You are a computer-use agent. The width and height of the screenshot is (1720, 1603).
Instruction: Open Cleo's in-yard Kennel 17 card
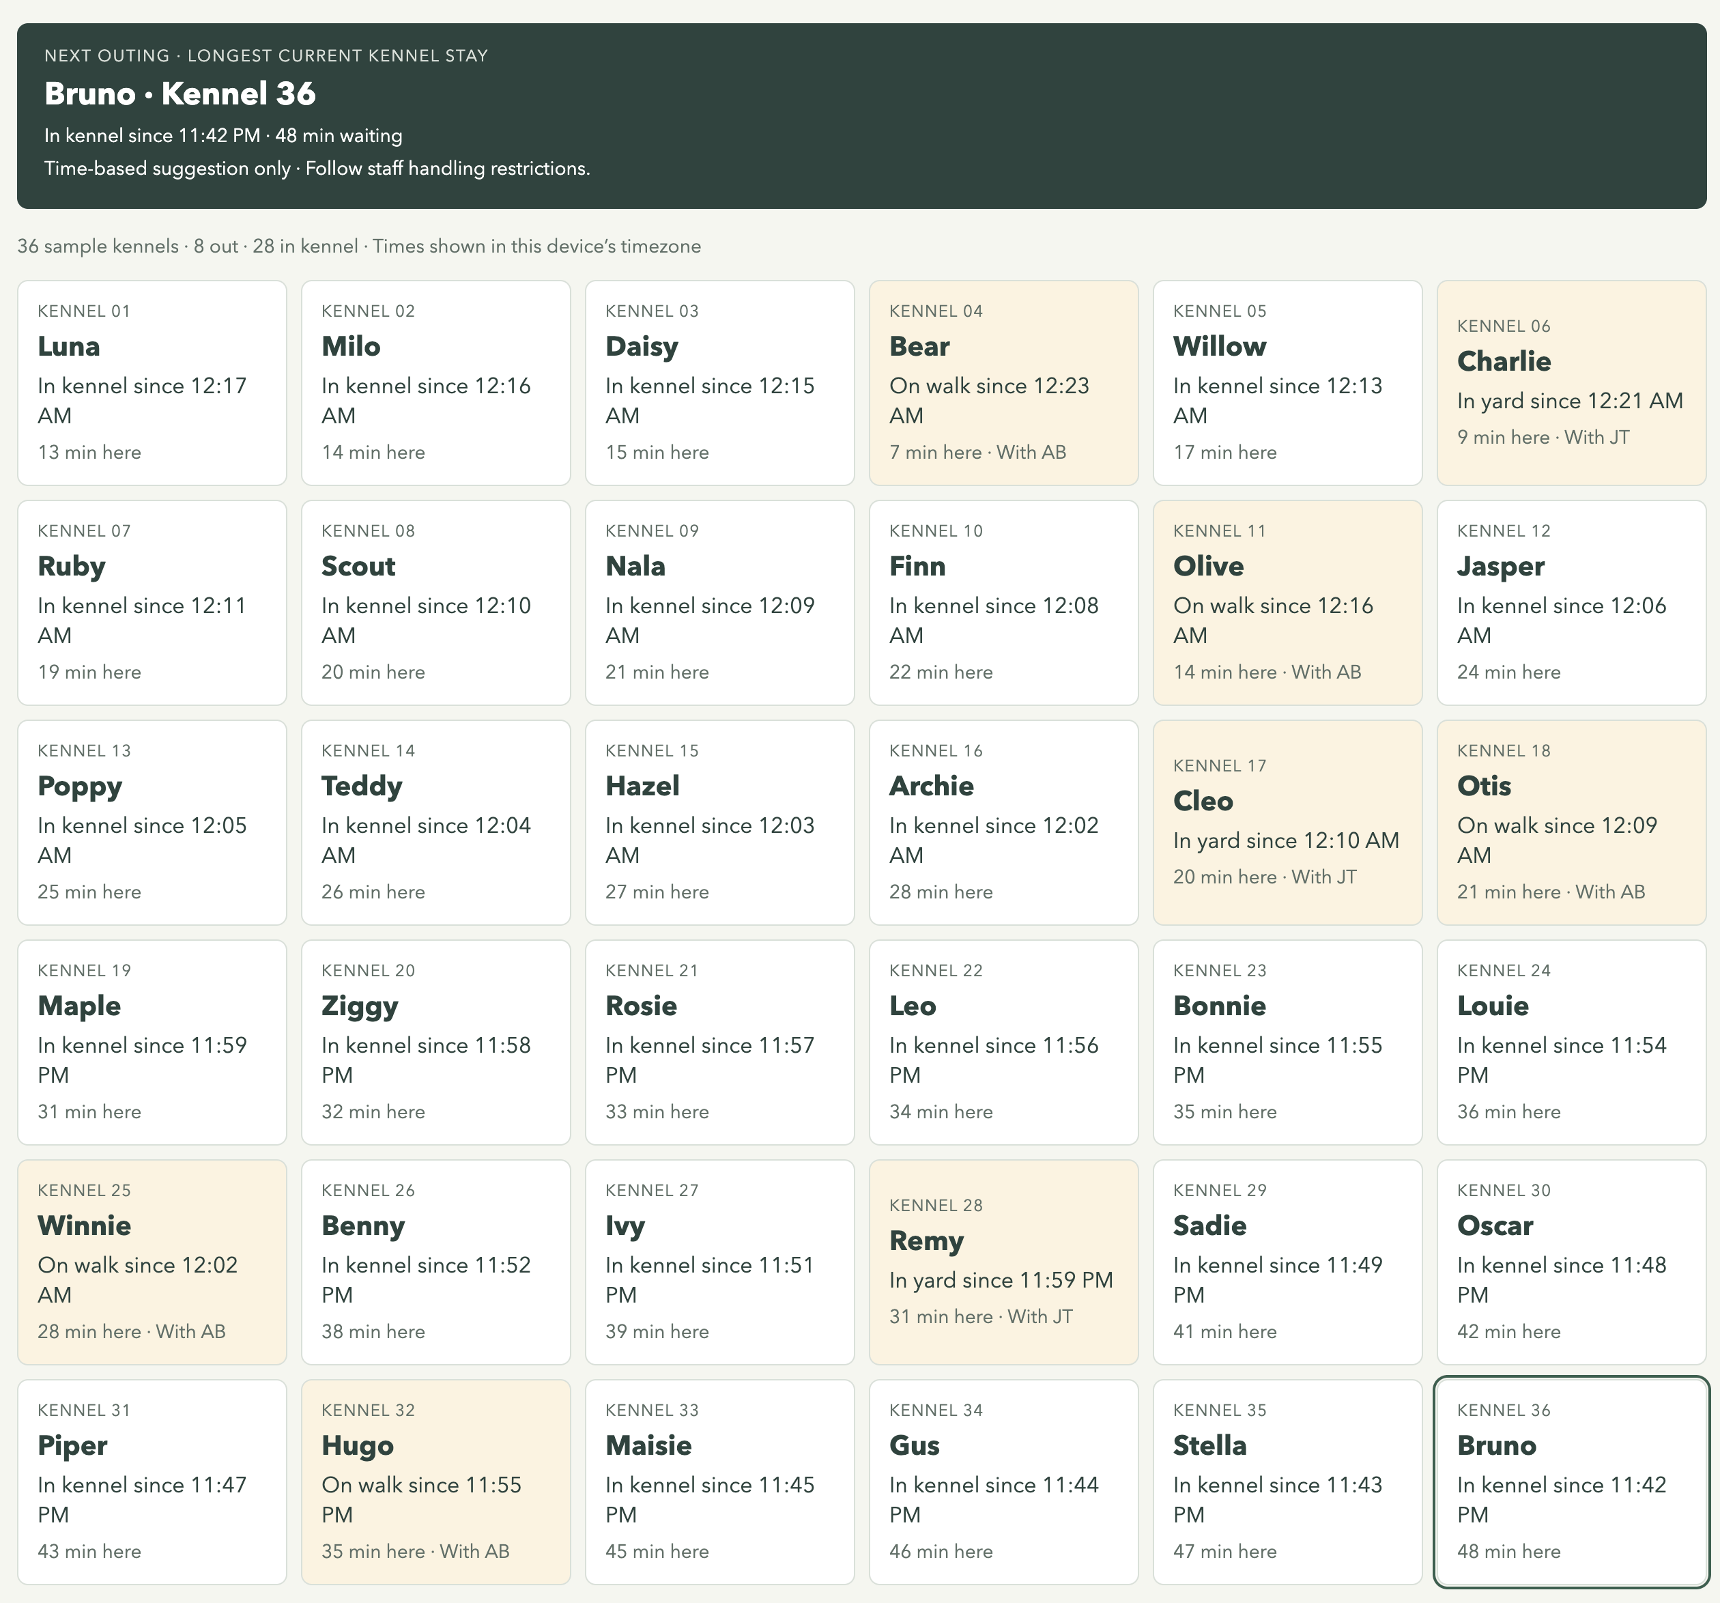[1287, 822]
